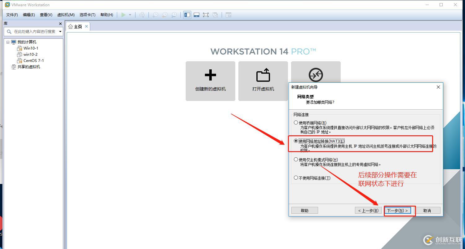Close the 库 library panel

[x=60, y=24]
